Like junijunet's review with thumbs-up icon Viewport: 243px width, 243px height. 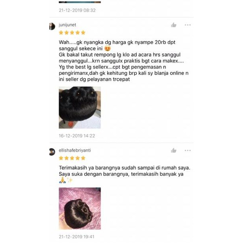(174, 25)
